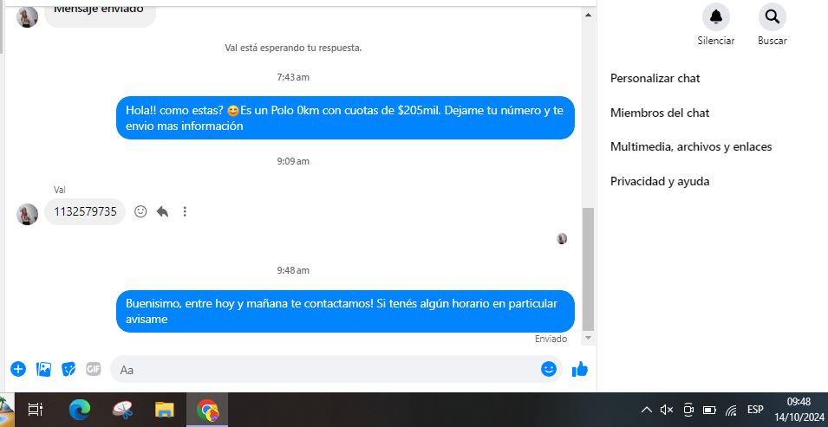Open more options for Val's message
Viewport: 828px width, 427px height.
point(185,211)
